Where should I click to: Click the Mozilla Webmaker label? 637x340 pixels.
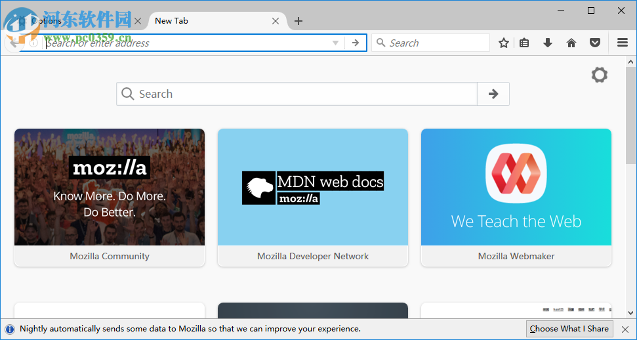(516, 256)
